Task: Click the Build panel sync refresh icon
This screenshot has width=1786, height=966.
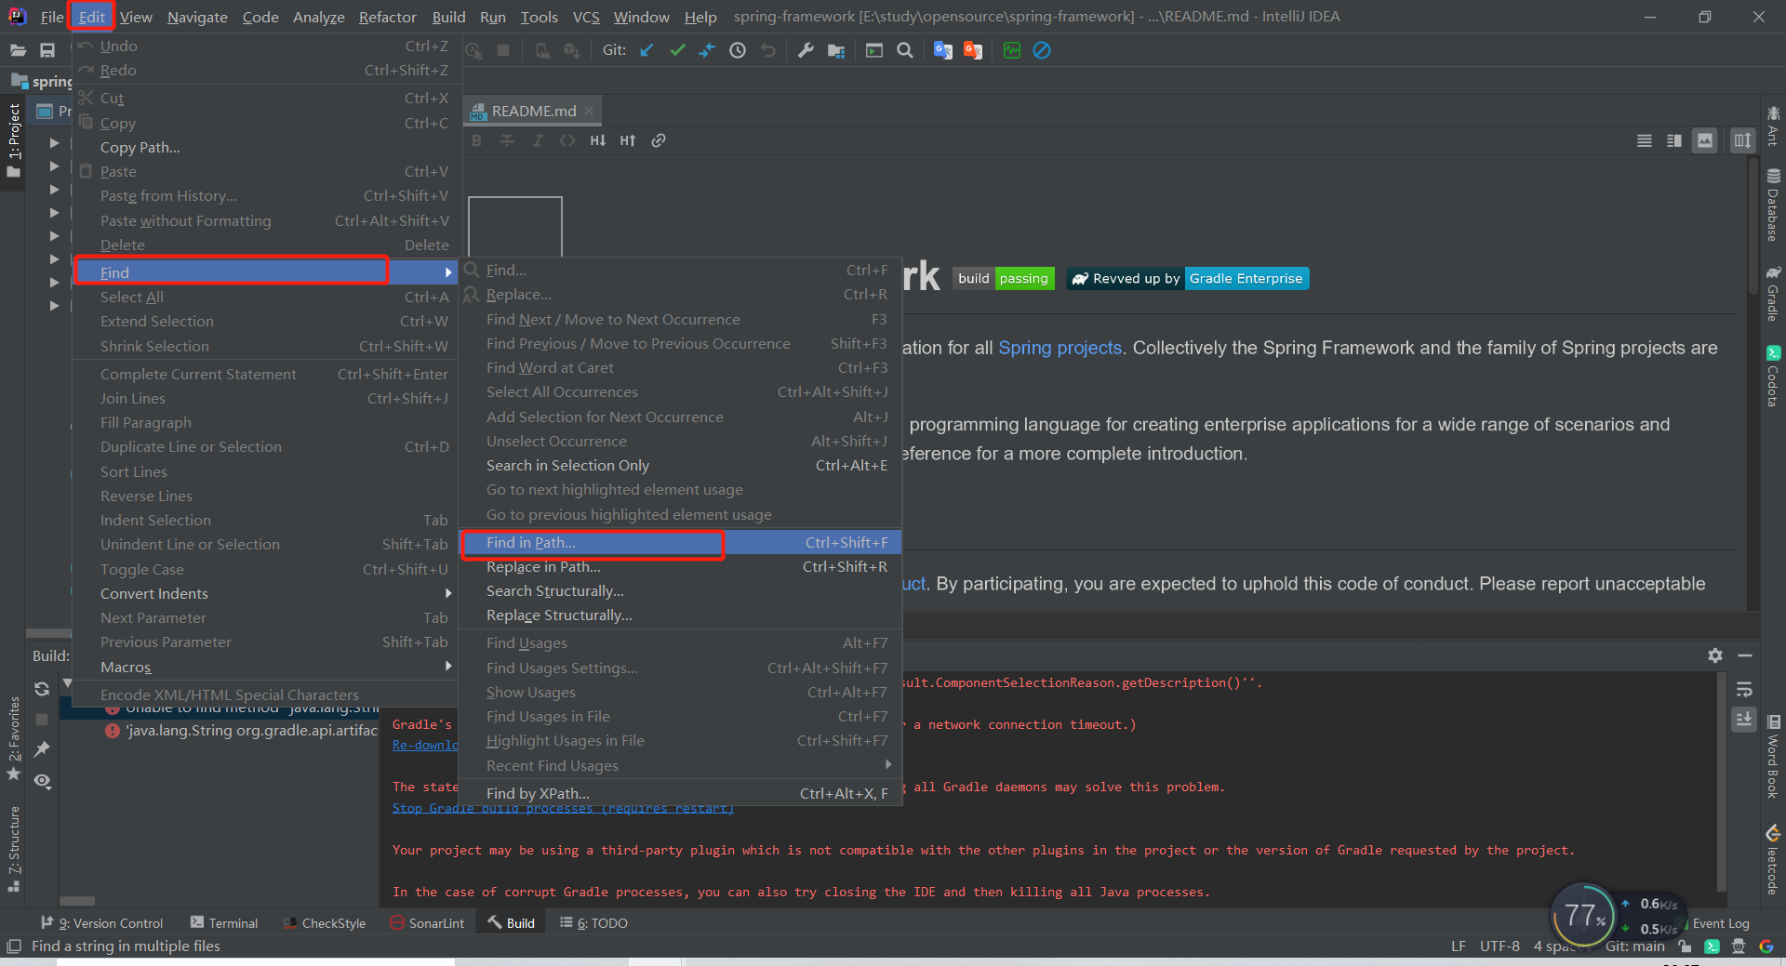Action: tap(42, 689)
